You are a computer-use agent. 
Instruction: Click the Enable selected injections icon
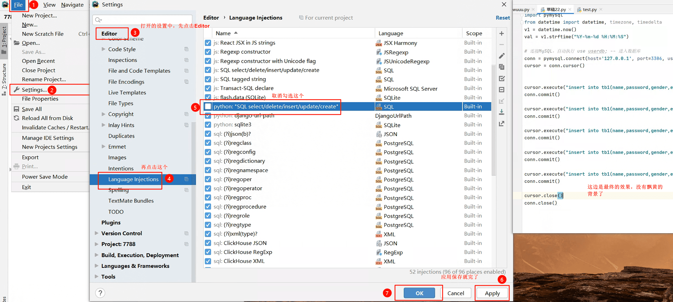502,78
